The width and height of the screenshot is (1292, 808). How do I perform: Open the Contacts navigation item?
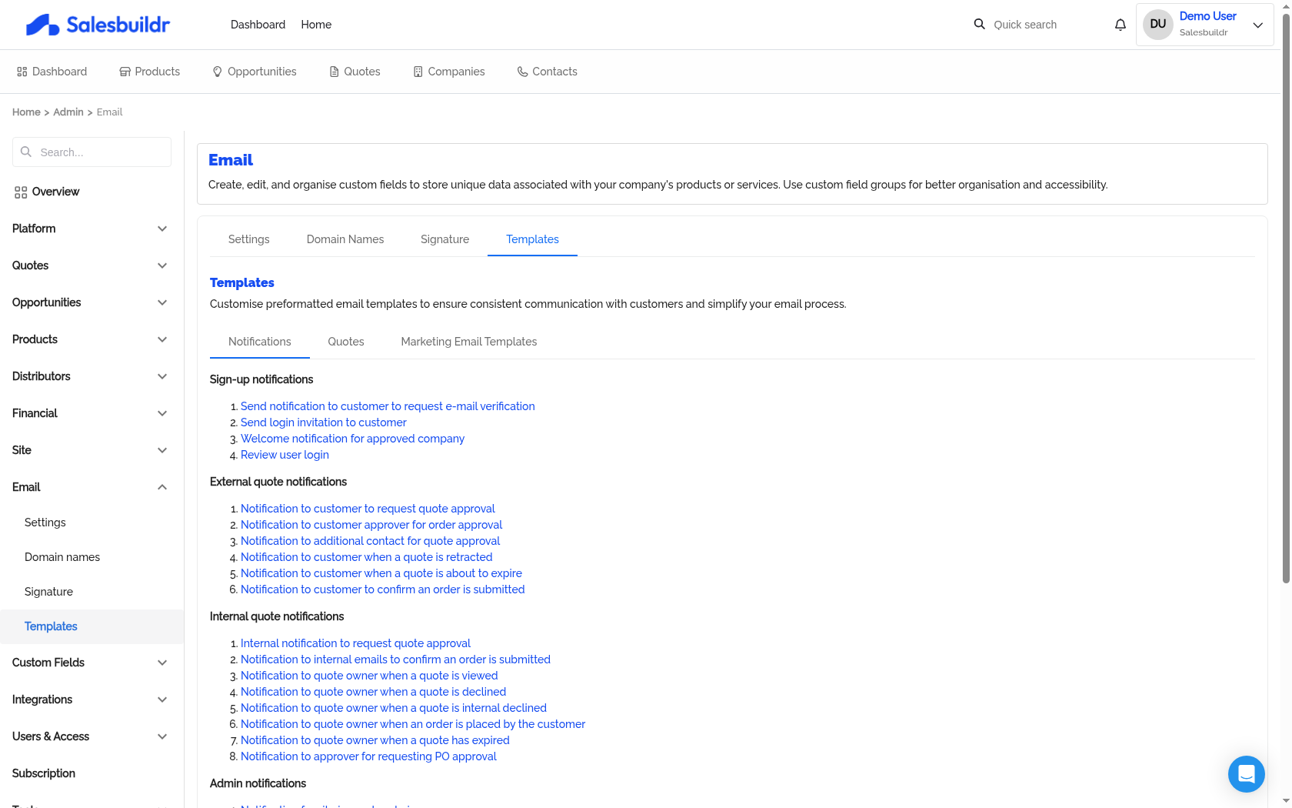tap(547, 72)
